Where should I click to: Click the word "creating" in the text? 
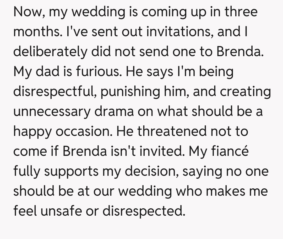click(x=245, y=92)
